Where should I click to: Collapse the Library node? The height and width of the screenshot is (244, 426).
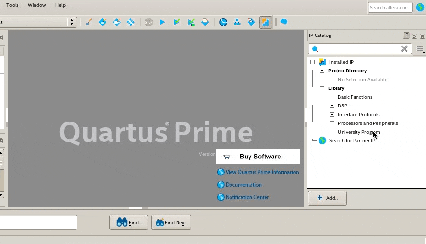(x=322, y=88)
